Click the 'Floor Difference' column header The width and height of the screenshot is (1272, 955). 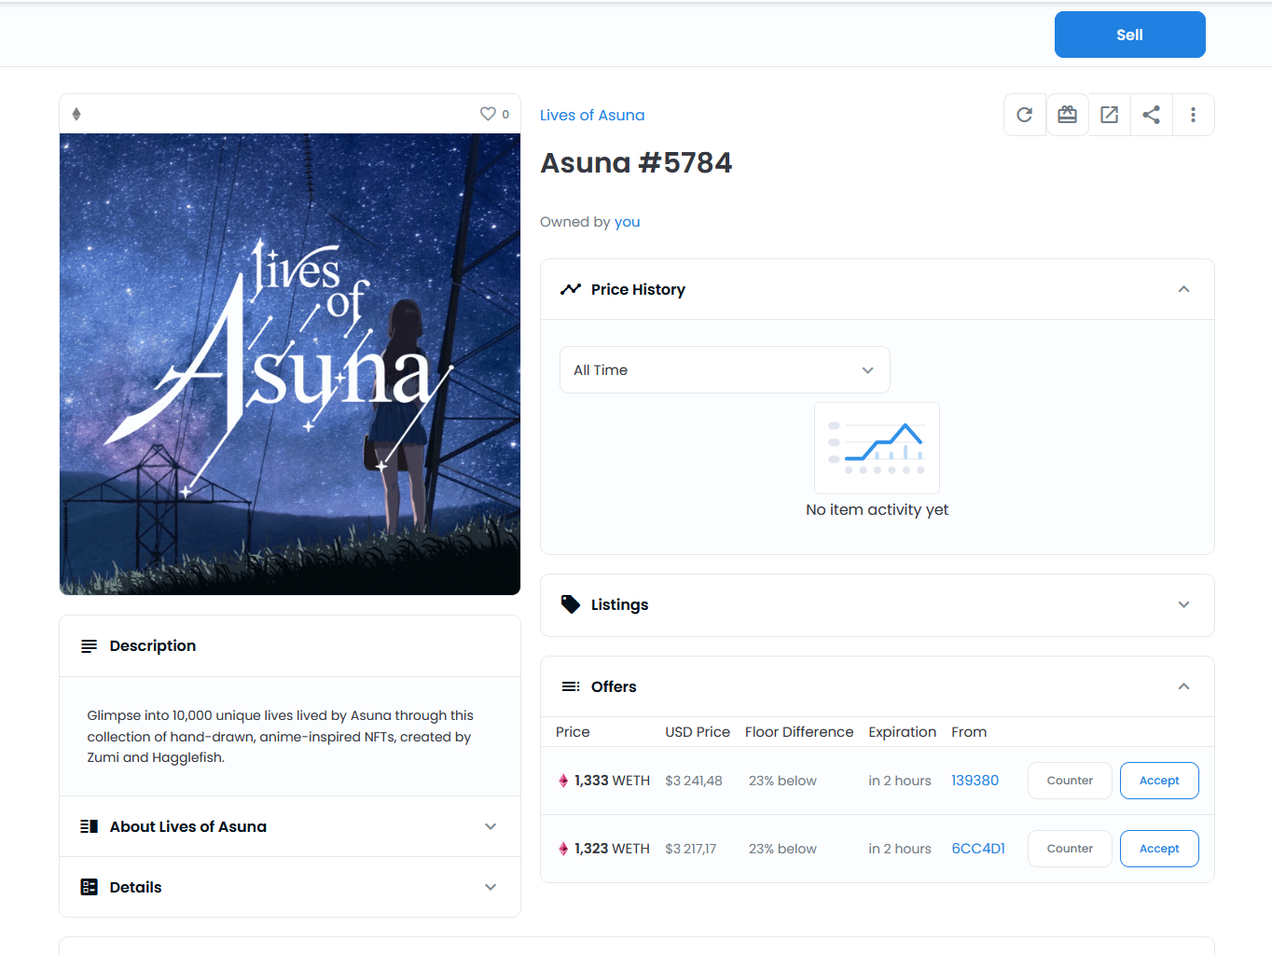coord(799,732)
